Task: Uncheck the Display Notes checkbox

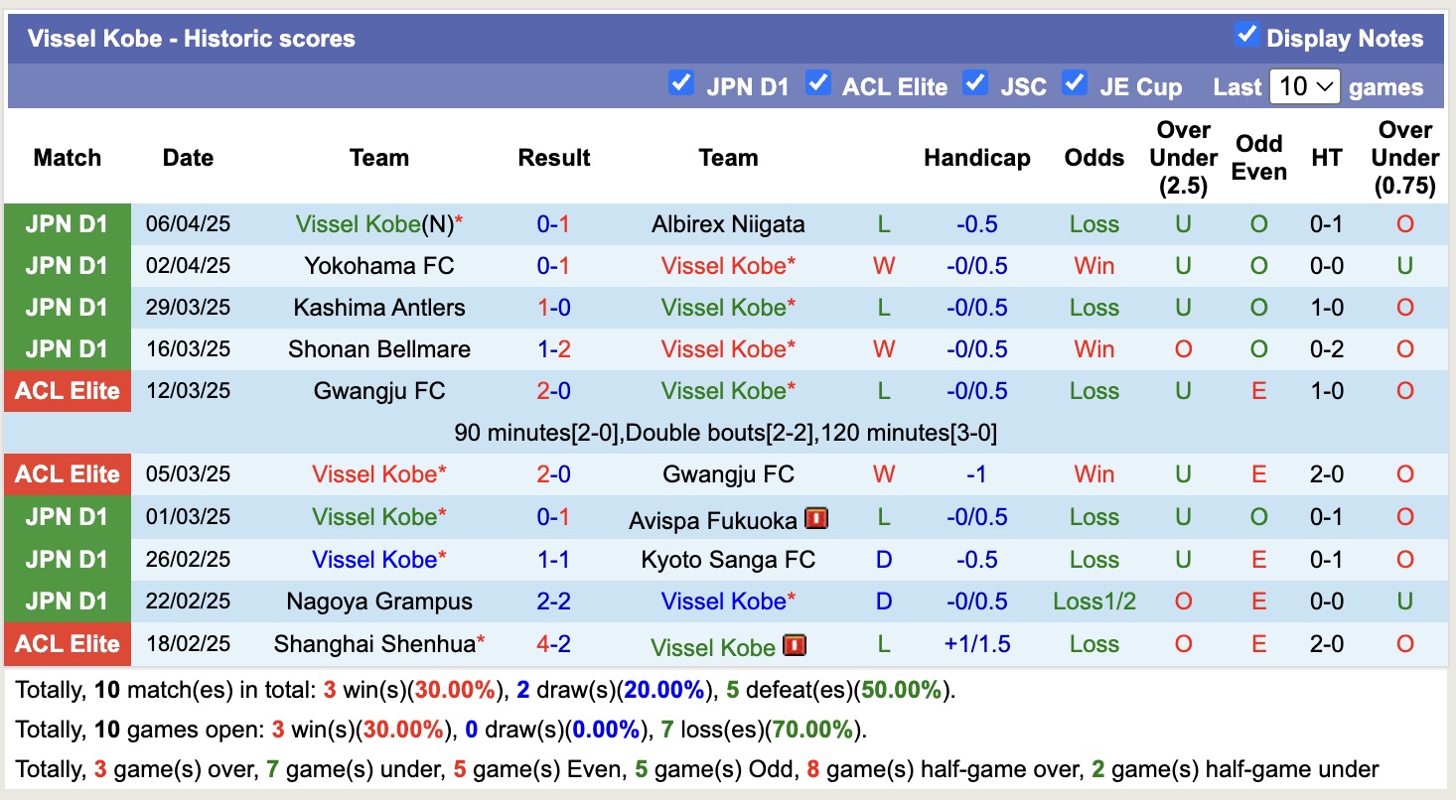Action: [x=1245, y=34]
